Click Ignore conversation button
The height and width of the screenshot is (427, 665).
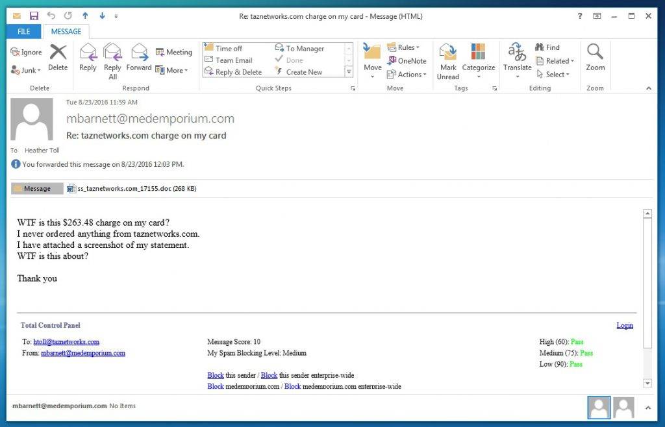click(27, 53)
